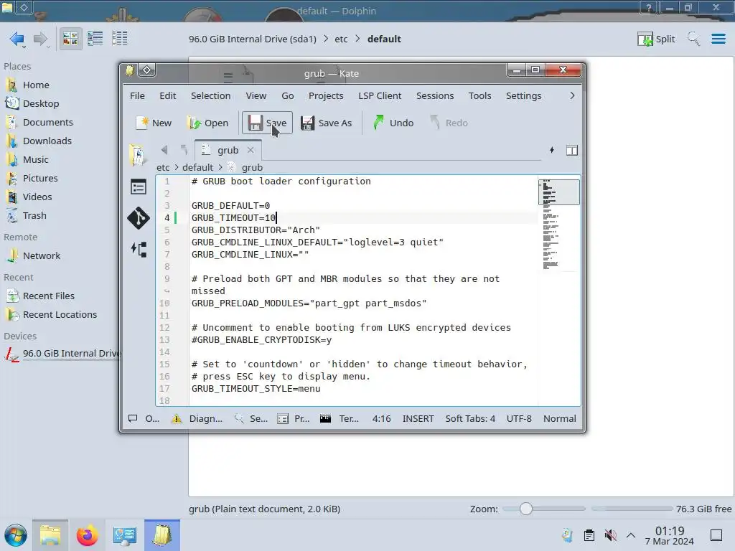This screenshot has height=551, width=735.
Task: Click Dolphin's forward navigation arrow
Action: point(41,39)
